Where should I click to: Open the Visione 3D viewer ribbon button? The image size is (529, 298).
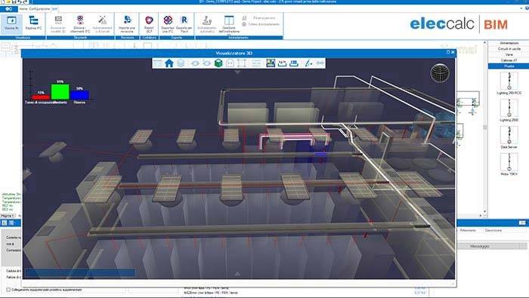click(11, 23)
